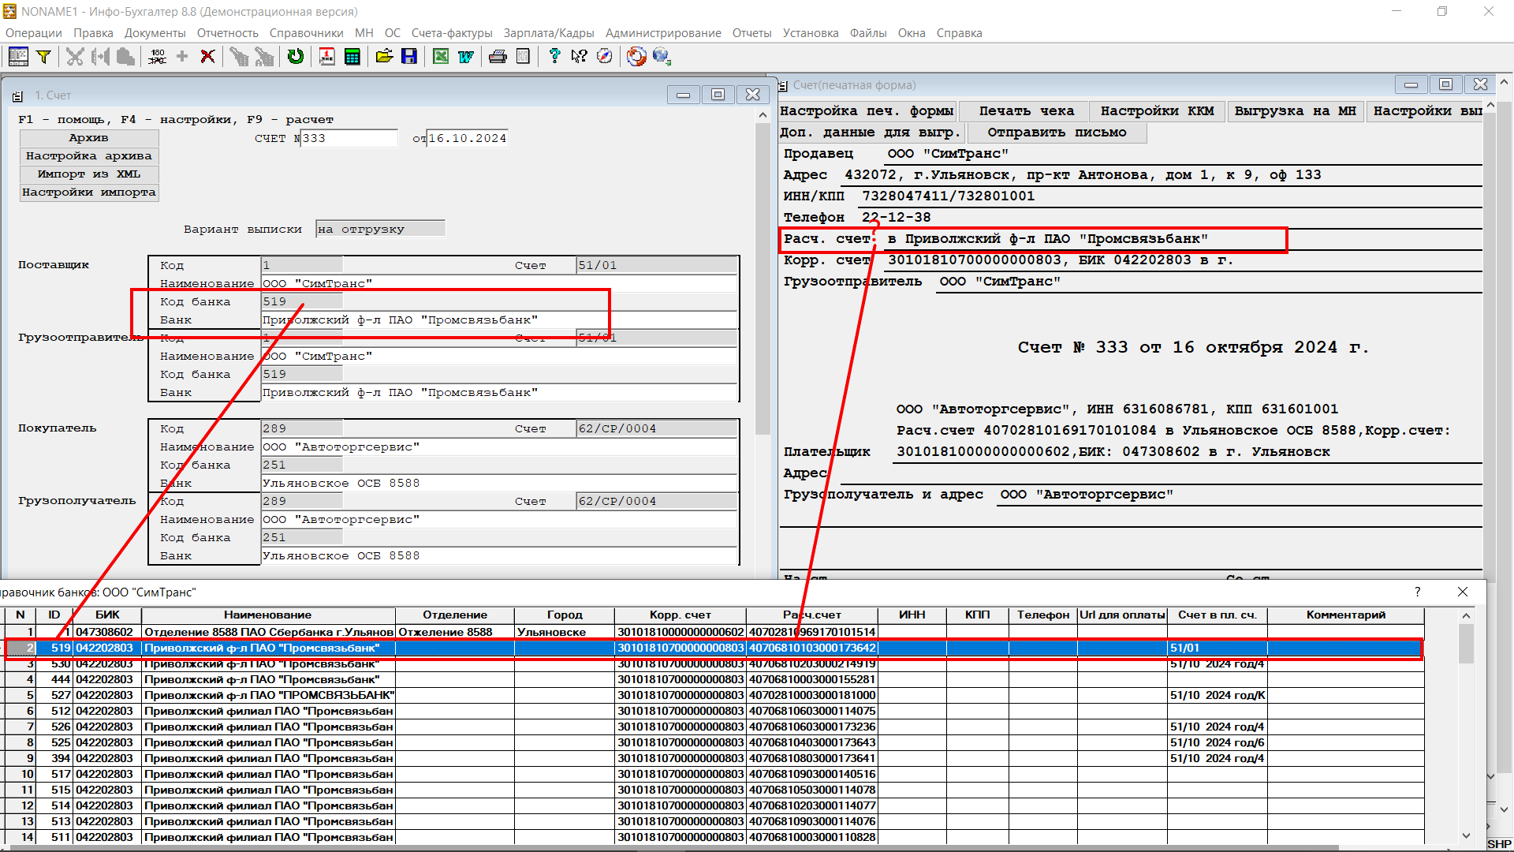This screenshot has width=1514, height=852.
Task: Click the grey paste clipboard icon
Action: click(125, 56)
